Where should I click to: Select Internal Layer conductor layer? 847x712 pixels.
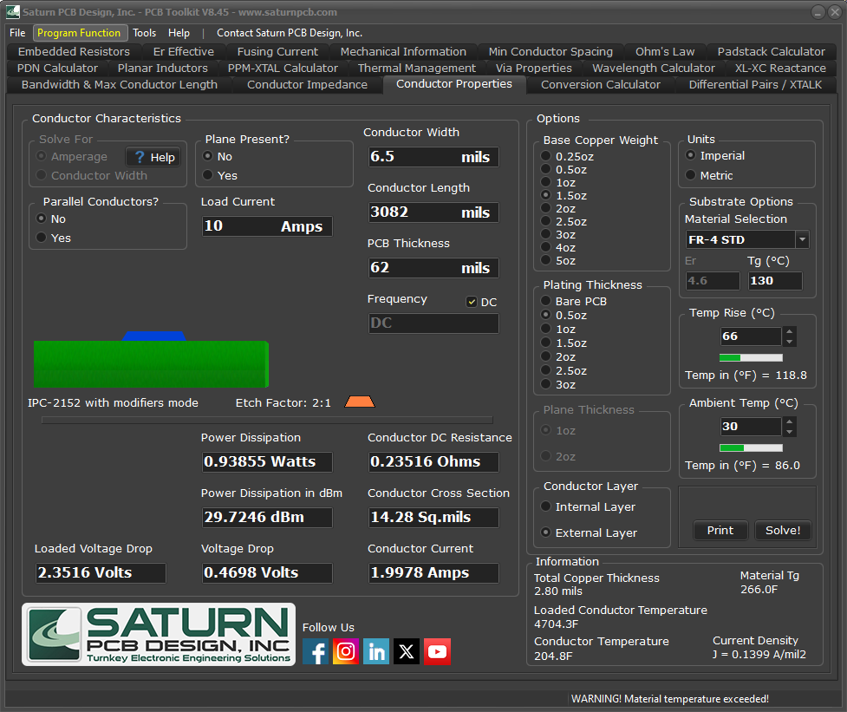click(589, 506)
